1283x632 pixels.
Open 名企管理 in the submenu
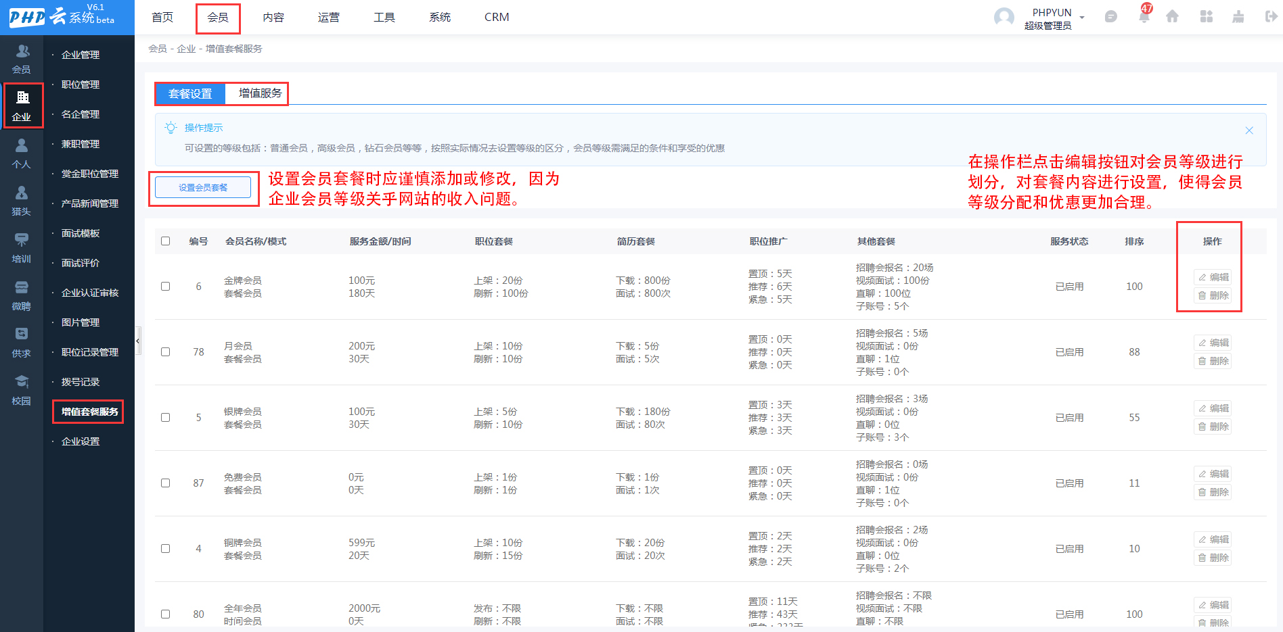pos(81,114)
